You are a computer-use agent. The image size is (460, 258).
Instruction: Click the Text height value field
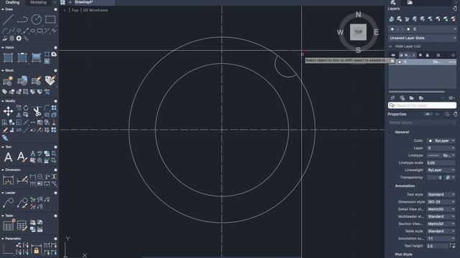[437, 246]
